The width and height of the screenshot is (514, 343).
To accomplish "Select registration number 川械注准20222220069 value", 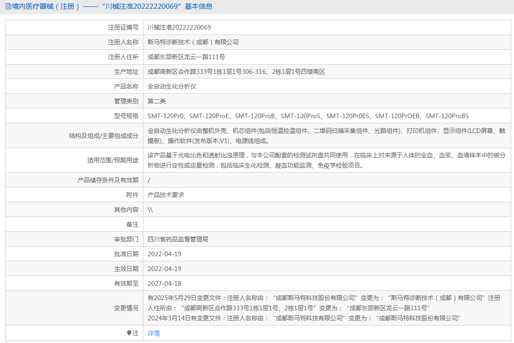I will coord(179,27).
